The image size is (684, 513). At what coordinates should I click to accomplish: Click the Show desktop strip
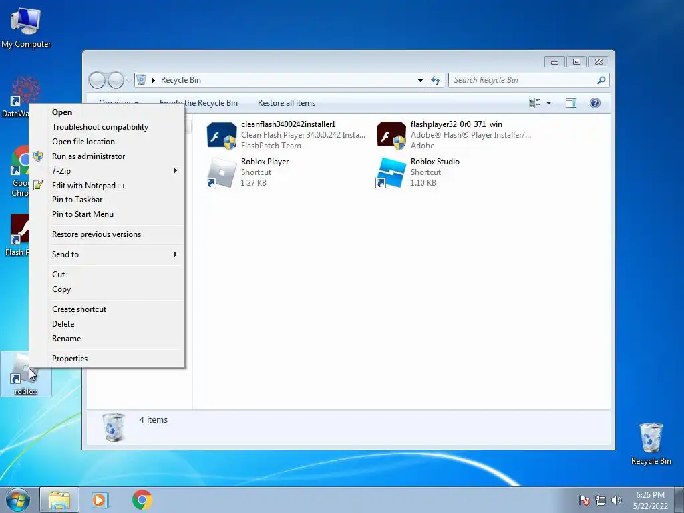click(679, 500)
